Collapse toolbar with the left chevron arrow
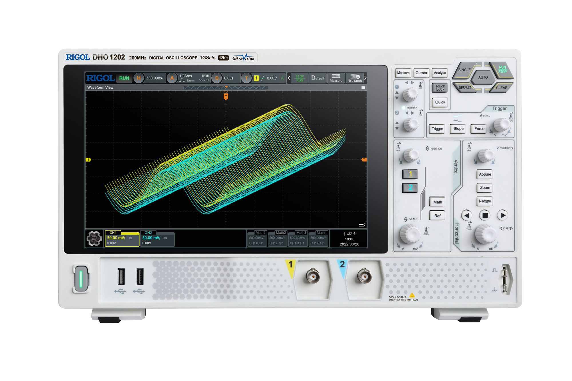 [x=289, y=78]
